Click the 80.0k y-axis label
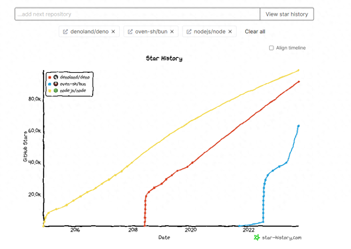The image size is (351, 249). 35,99
